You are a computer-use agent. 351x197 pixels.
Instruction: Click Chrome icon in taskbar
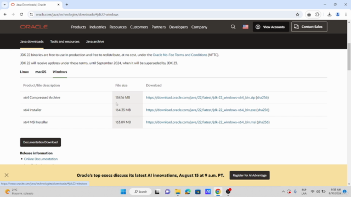click(218, 192)
